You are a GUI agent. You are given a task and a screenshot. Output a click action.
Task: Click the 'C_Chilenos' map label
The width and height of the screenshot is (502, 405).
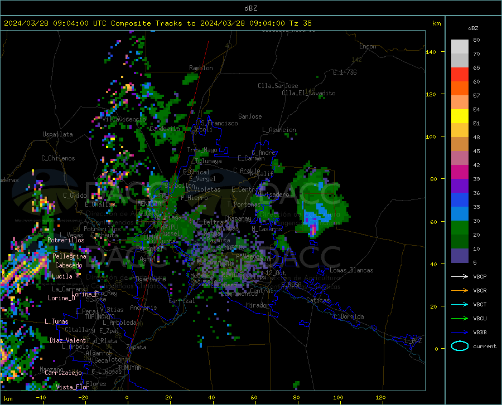pos(58,158)
